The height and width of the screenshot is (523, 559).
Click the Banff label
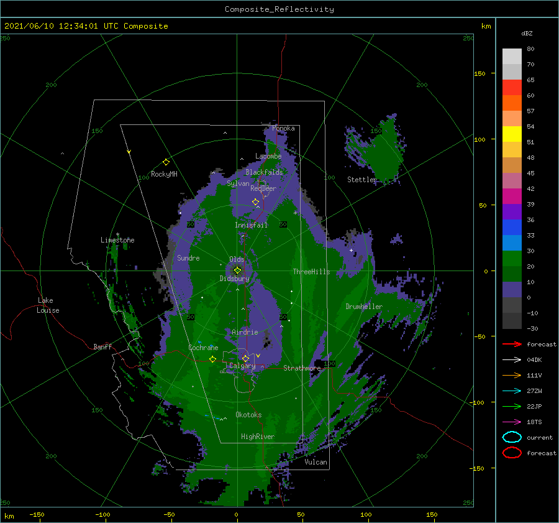point(102,346)
